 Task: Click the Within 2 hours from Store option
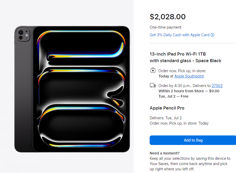tap(189, 91)
